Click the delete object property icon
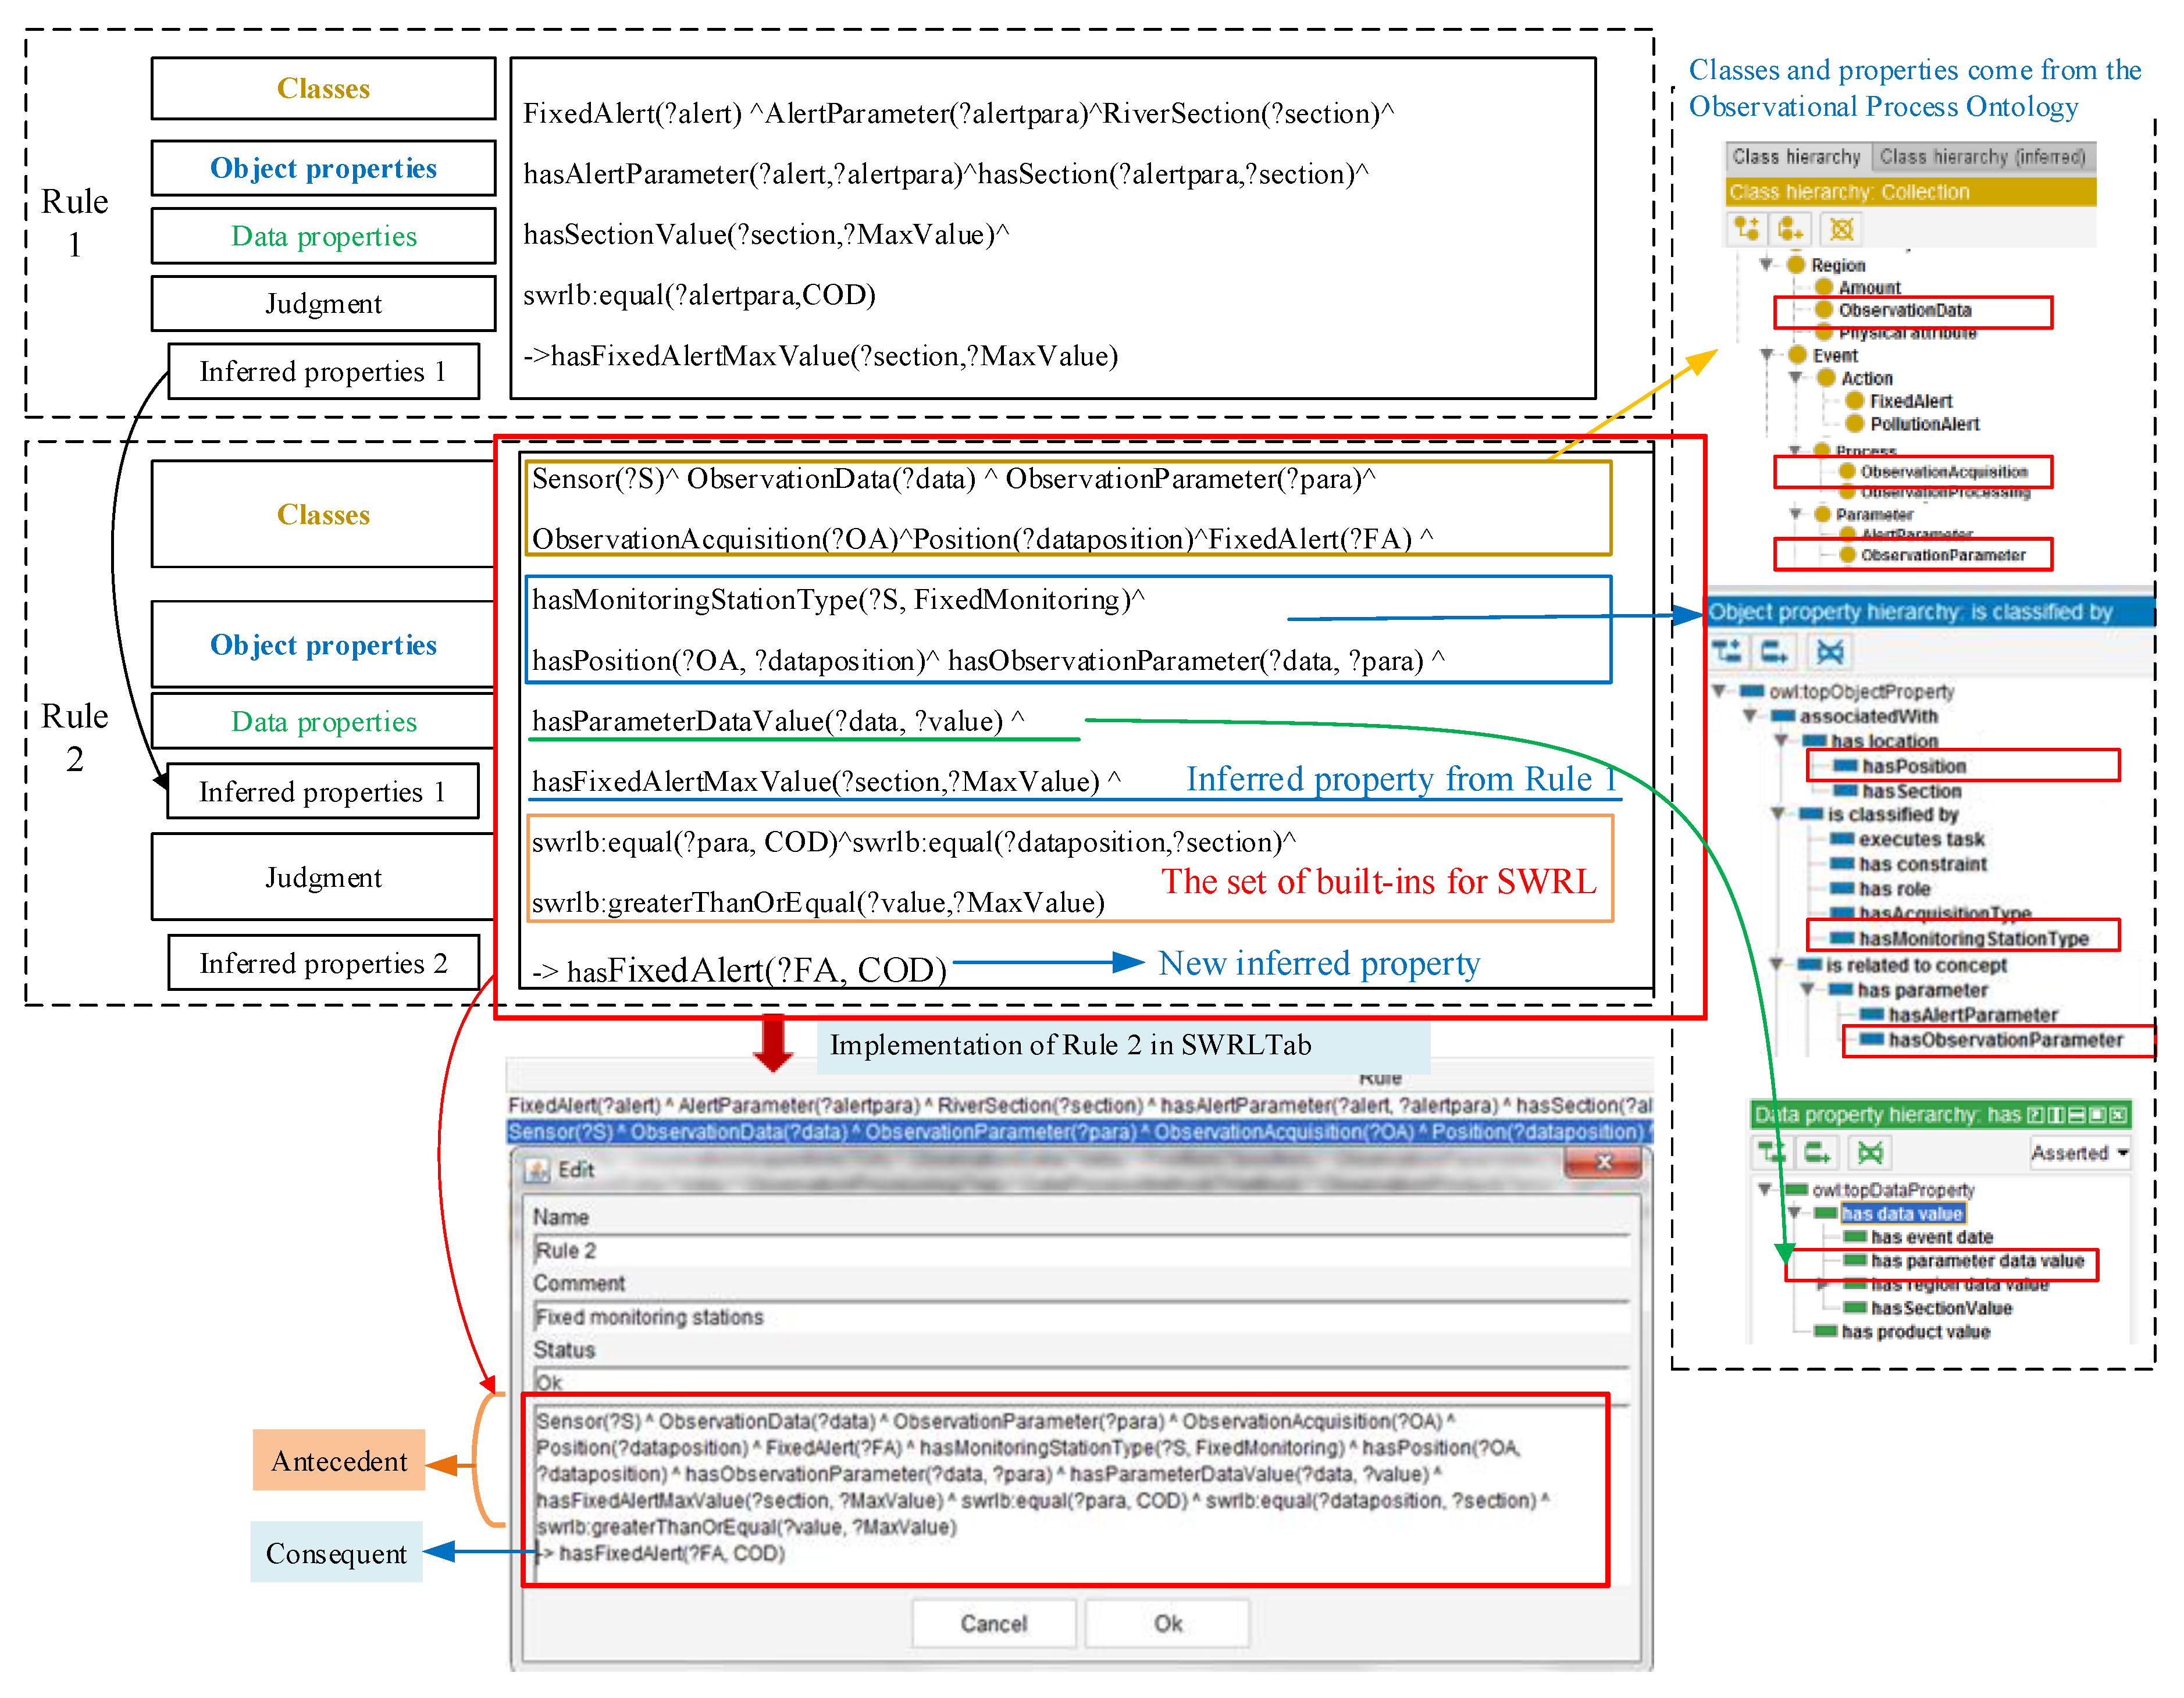2184x1698 pixels. (x=1830, y=652)
